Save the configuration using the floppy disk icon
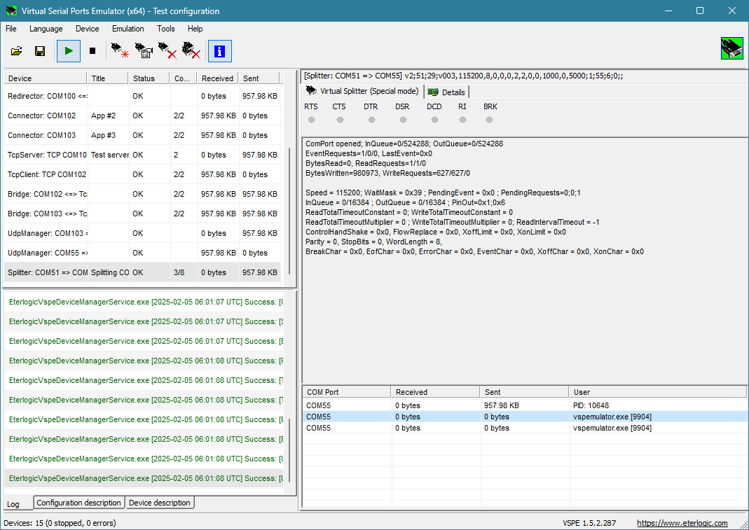 pyautogui.click(x=40, y=51)
